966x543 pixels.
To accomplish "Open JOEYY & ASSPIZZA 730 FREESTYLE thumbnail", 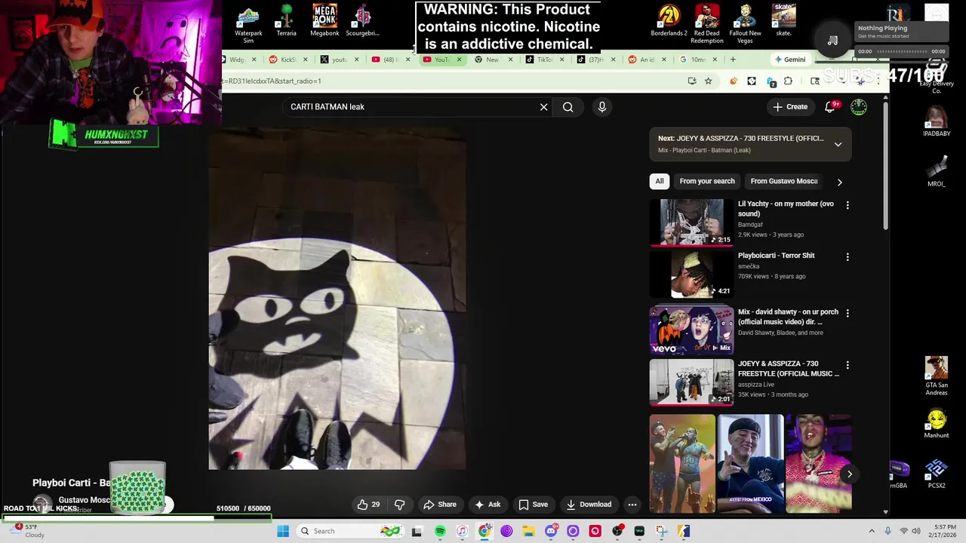I will (691, 382).
